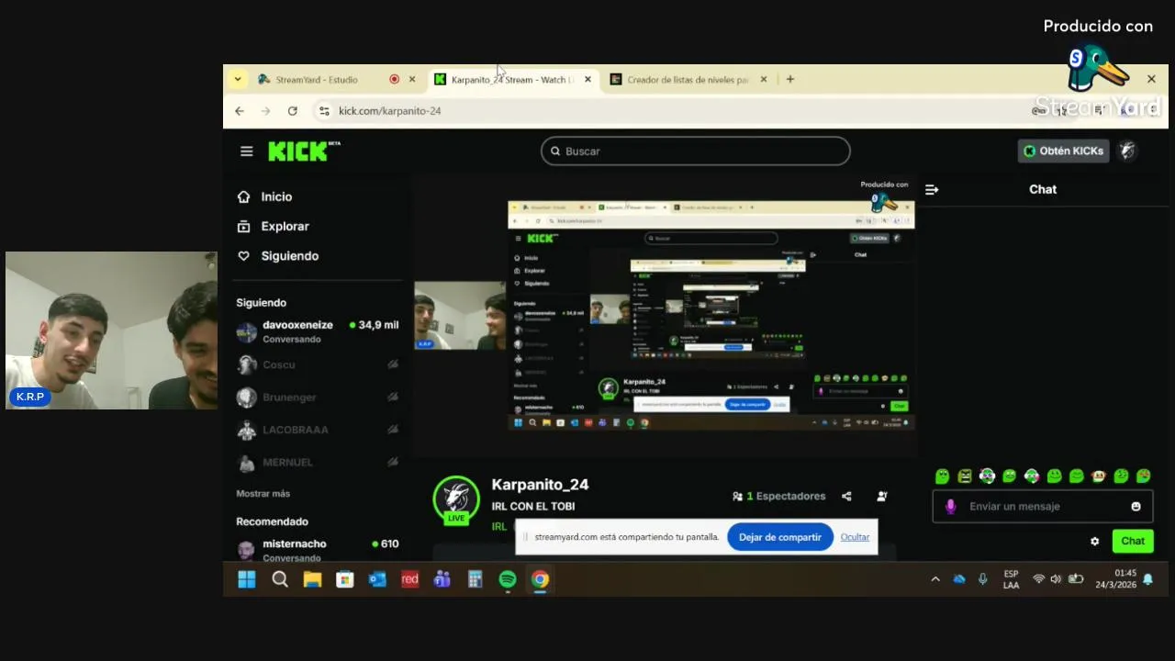Open the clock and date in taskbar

(1116, 579)
